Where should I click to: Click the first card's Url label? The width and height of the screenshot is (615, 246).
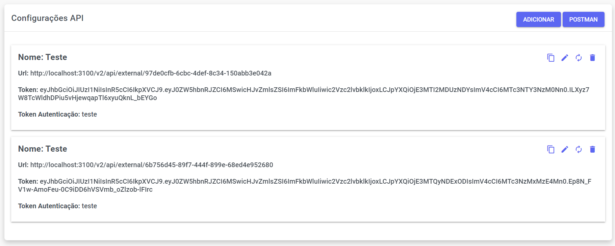point(23,73)
